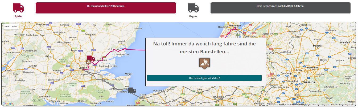Image resolution: width=358 pixels, height=108 pixels.
Task: Switch map view to Karte
Action: 7,26
